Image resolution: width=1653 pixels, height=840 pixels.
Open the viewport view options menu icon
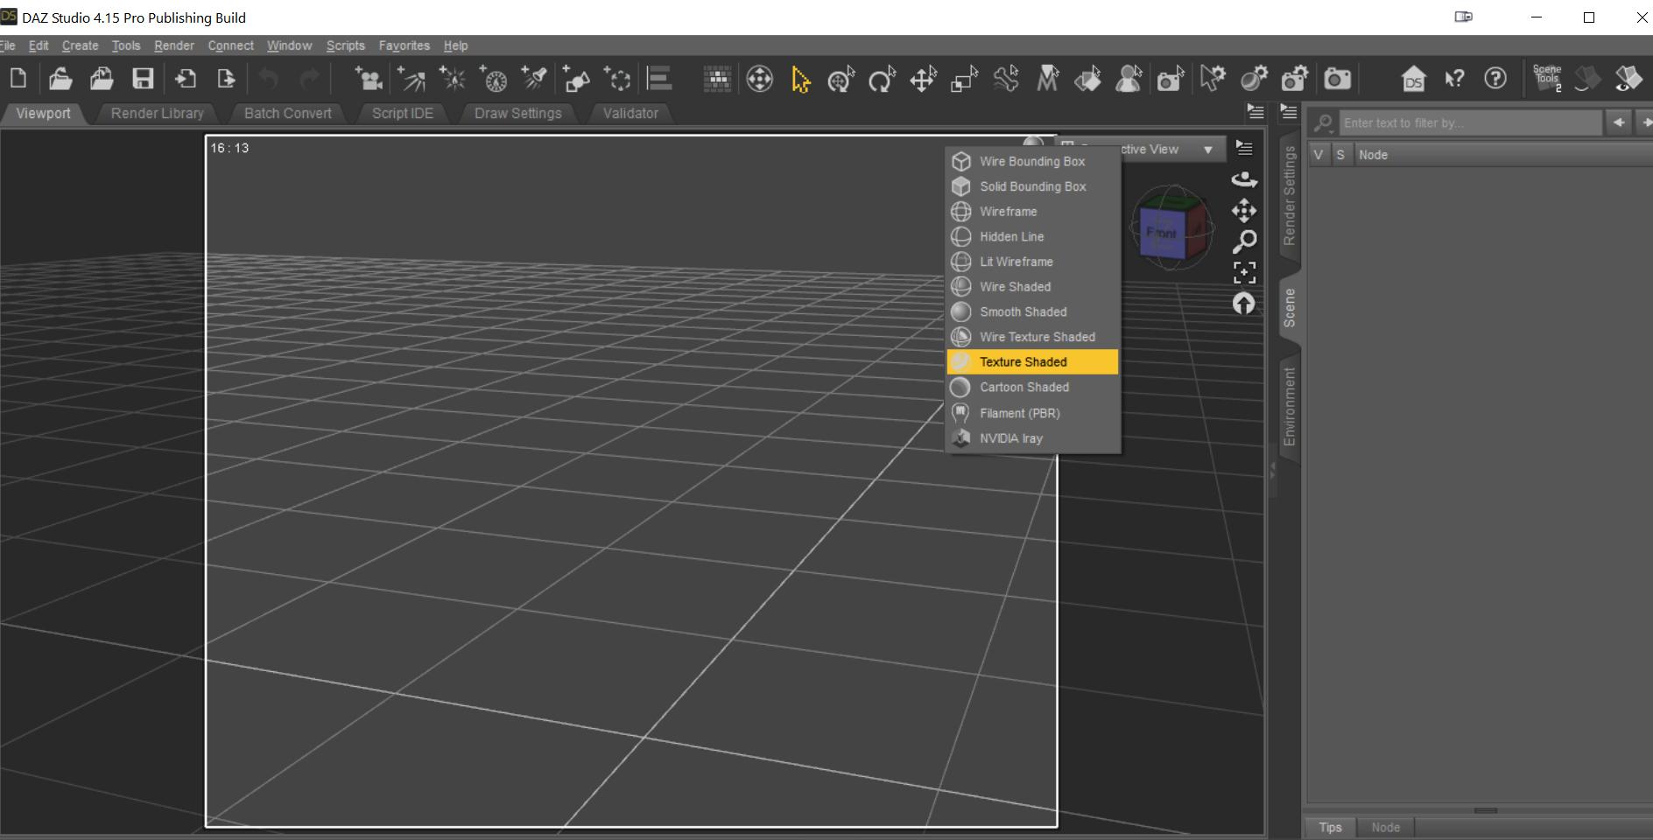[x=1244, y=148]
